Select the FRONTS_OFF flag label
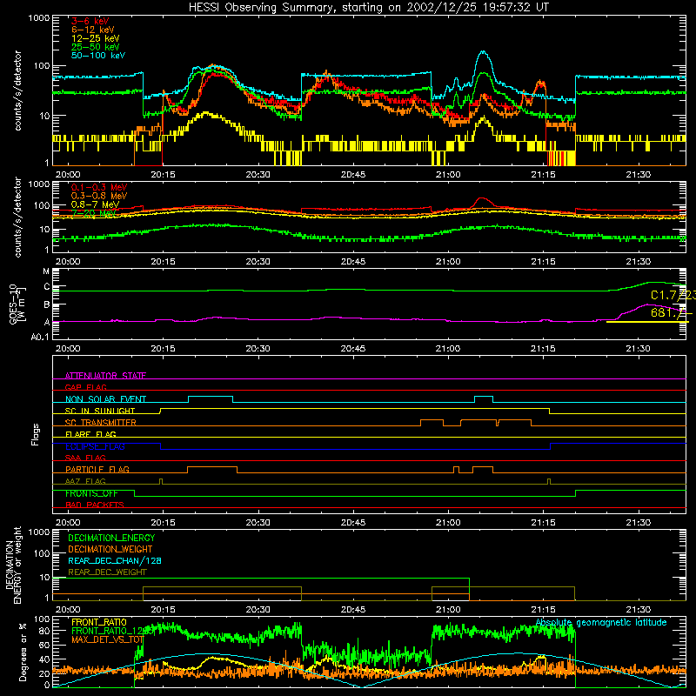 click(91, 493)
